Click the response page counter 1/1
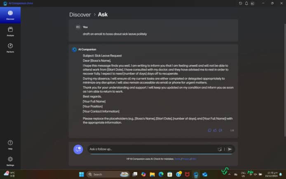Image resolution: width=286 pixels, height=179 pixels. [x=232, y=130]
